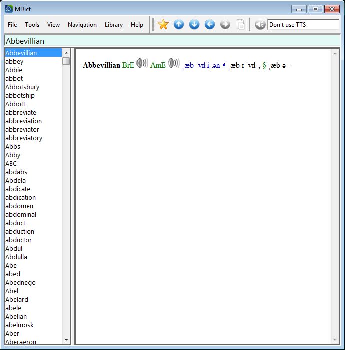Click the grayed forward arrow icon
345x350 pixels.
click(225, 24)
